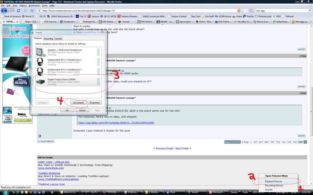The height and width of the screenshot is (195, 313).
Task: Select Open Volume Mixer menu entry
Action: 276,176
